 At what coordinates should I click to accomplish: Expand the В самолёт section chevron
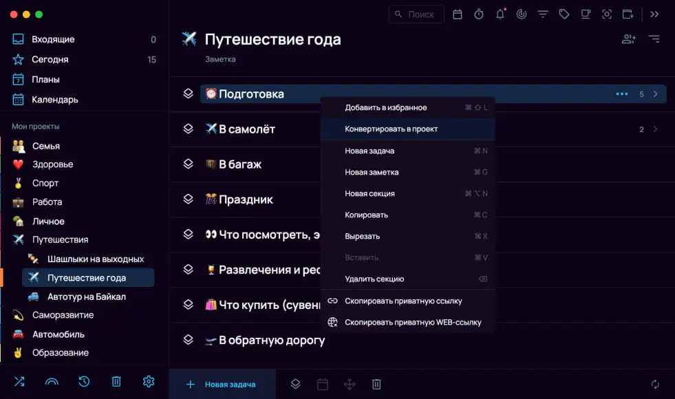(x=656, y=129)
